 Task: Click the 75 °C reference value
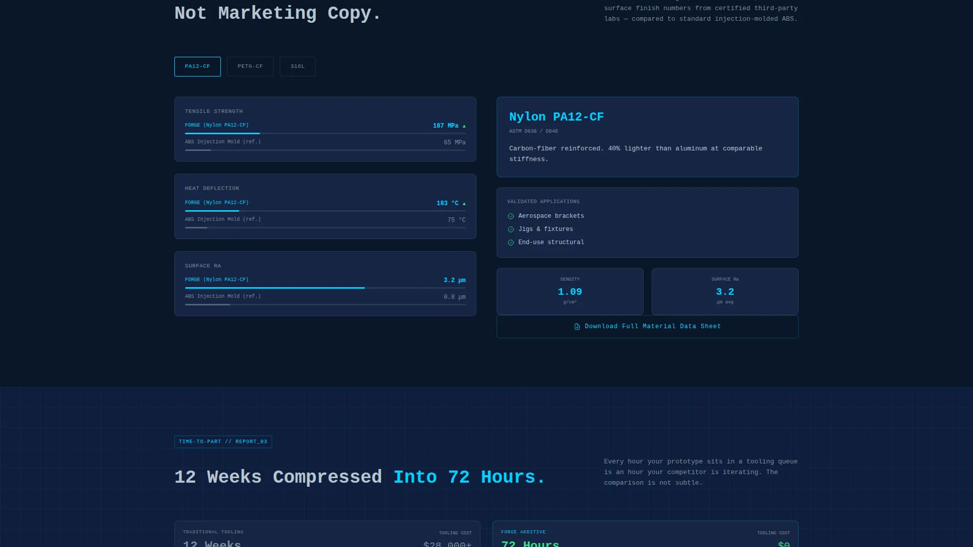pyautogui.click(x=456, y=220)
